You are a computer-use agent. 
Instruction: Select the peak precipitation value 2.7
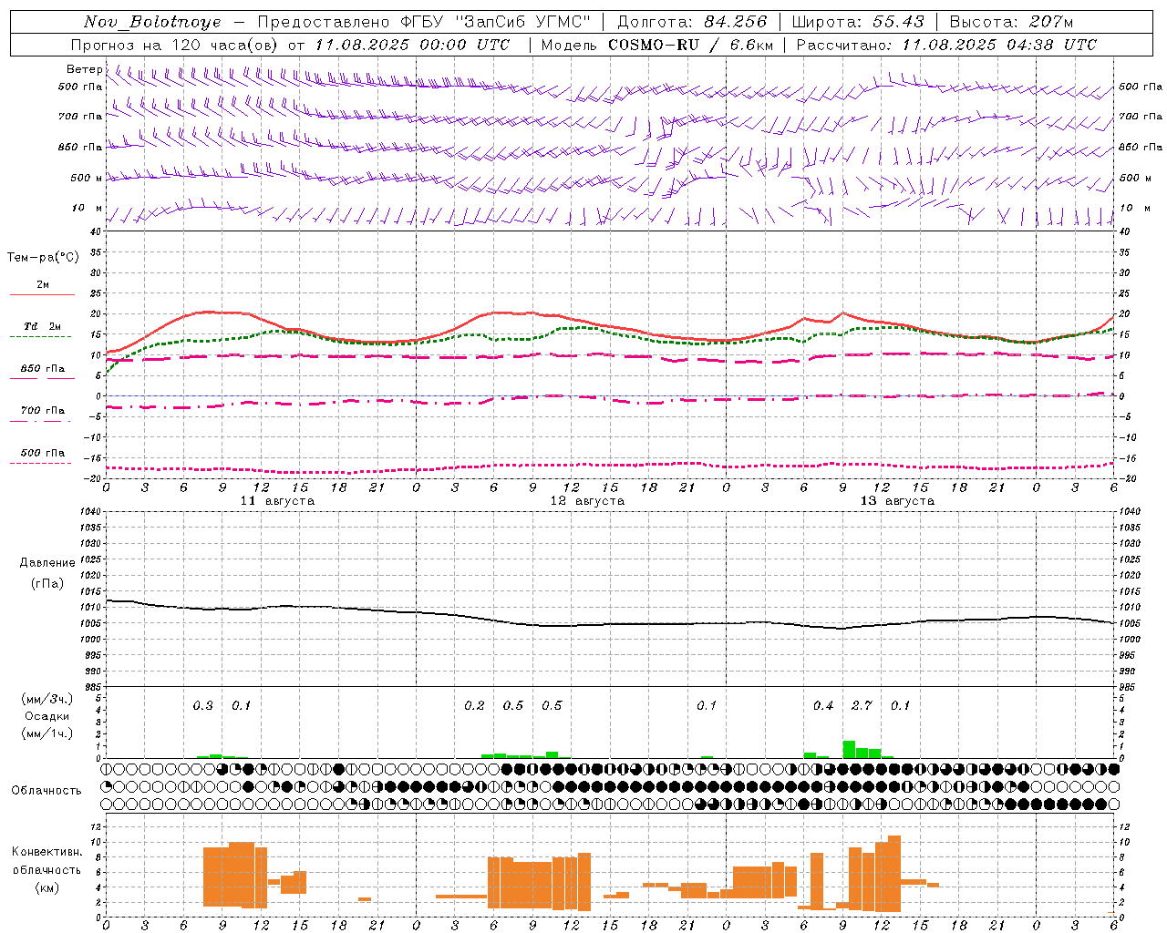[x=862, y=705]
